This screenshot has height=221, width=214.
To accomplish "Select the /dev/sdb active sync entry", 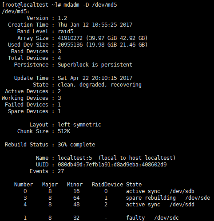I will click(160, 191).
